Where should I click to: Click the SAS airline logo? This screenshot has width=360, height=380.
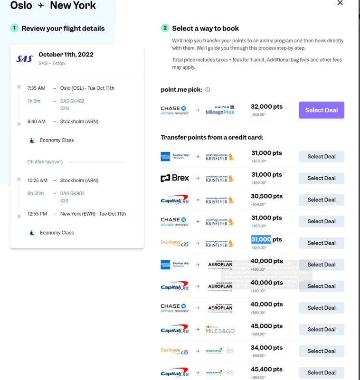[23, 57]
